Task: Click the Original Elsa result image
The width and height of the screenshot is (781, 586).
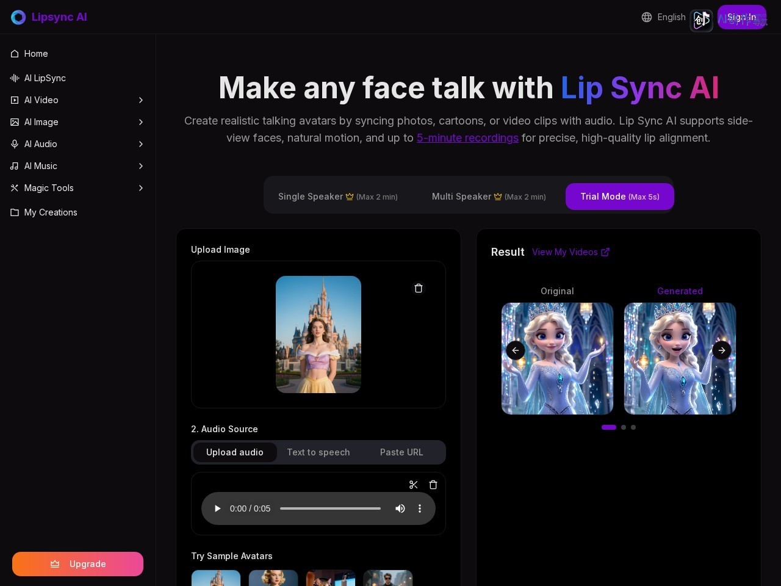Action: pyautogui.click(x=557, y=358)
